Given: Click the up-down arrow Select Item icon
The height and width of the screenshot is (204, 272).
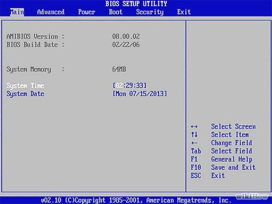Looking at the screenshot, I should pos(194,135).
